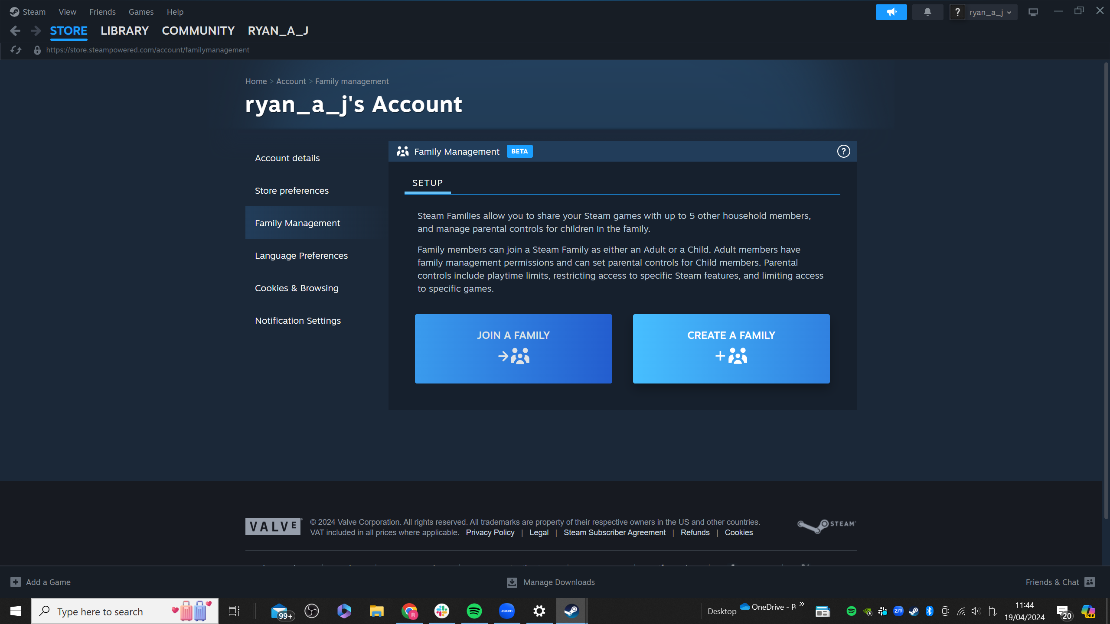Click the Home breadcrumb link
The height and width of the screenshot is (624, 1110).
tap(256, 81)
